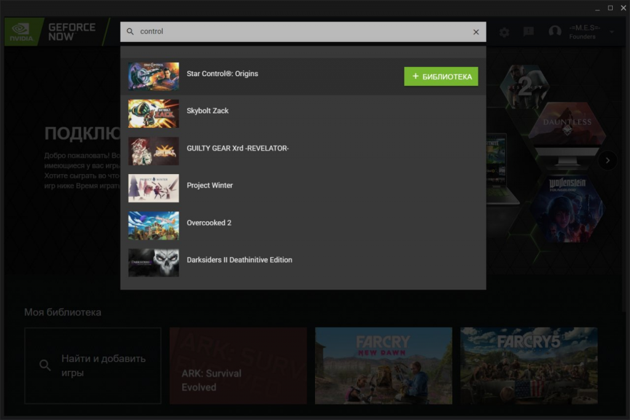Click 'Найти и добавить игры' tile

tap(93, 365)
